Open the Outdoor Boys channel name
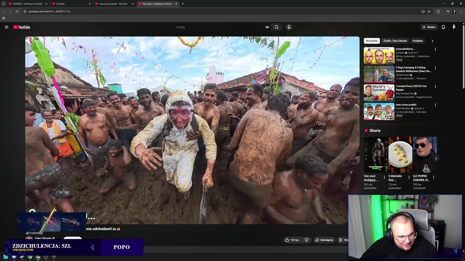The height and width of the screenshot is (261, 465). point(402,75)
